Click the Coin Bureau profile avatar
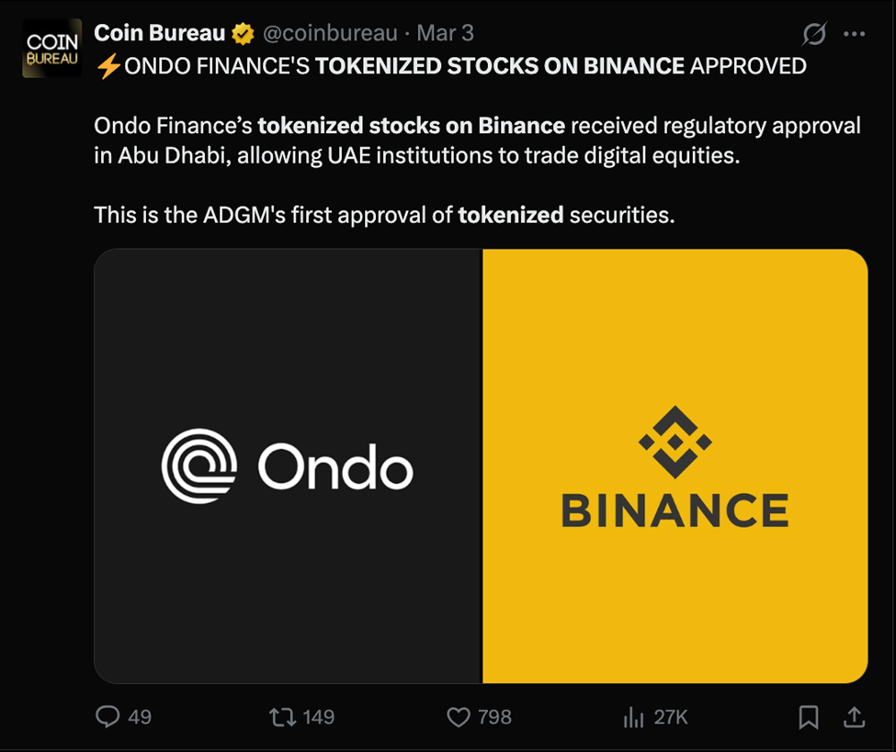The width and height of the screenshot is (896, 752). (x=52, y=49)
